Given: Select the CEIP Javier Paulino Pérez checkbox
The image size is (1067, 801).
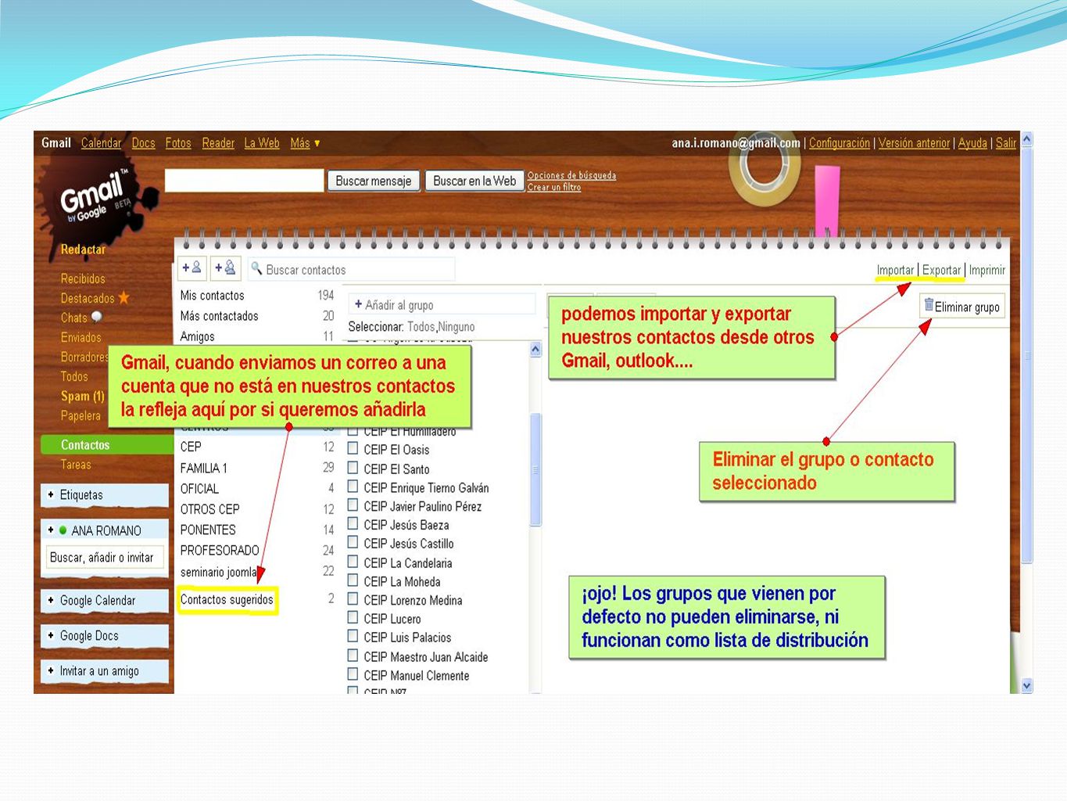Looking at the screenshot, I should pyautogui.click(x=353, y=505).
